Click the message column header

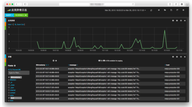[73, 65]
